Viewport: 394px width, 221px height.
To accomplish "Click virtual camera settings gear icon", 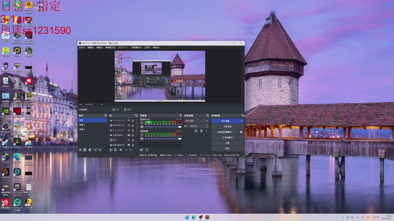I will (241, 132).
